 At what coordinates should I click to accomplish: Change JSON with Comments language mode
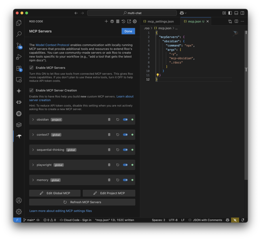click(205, 220)
